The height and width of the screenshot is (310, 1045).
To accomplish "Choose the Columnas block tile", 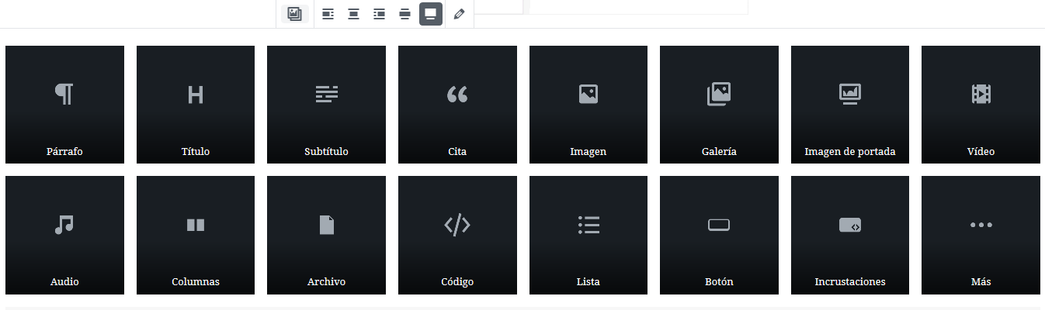I will [196, 235].
